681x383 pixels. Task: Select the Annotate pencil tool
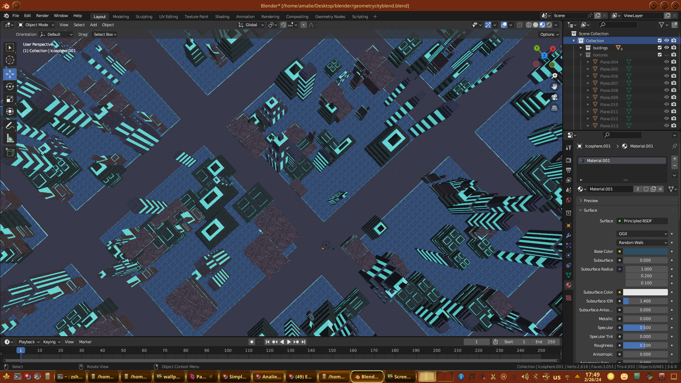pyautogui.click(x=10, y=126)
